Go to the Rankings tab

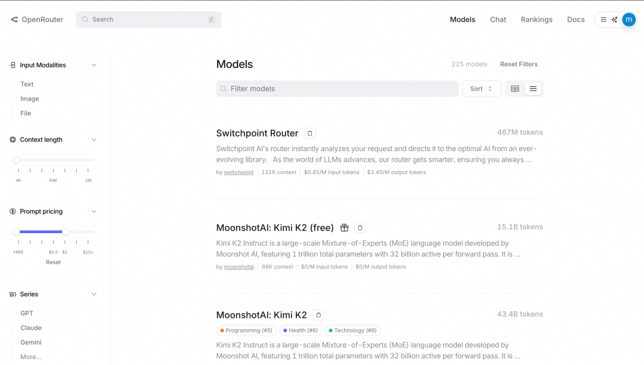point(536,20)
